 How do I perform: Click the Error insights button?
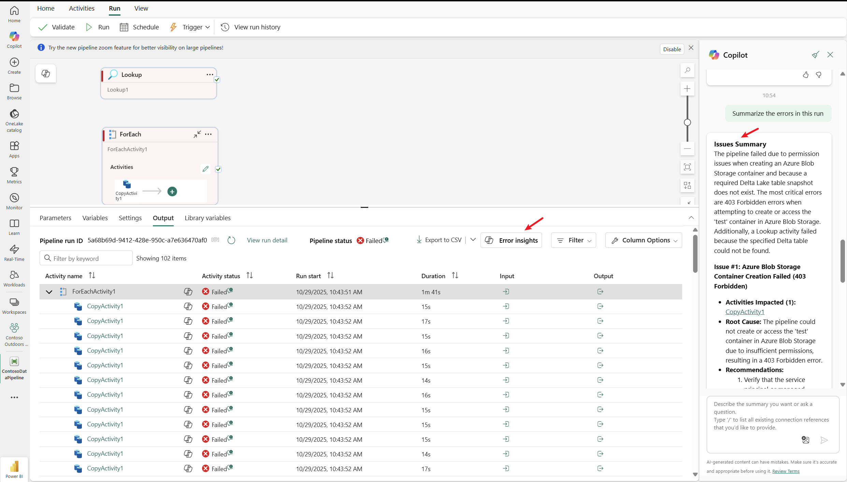511,240
